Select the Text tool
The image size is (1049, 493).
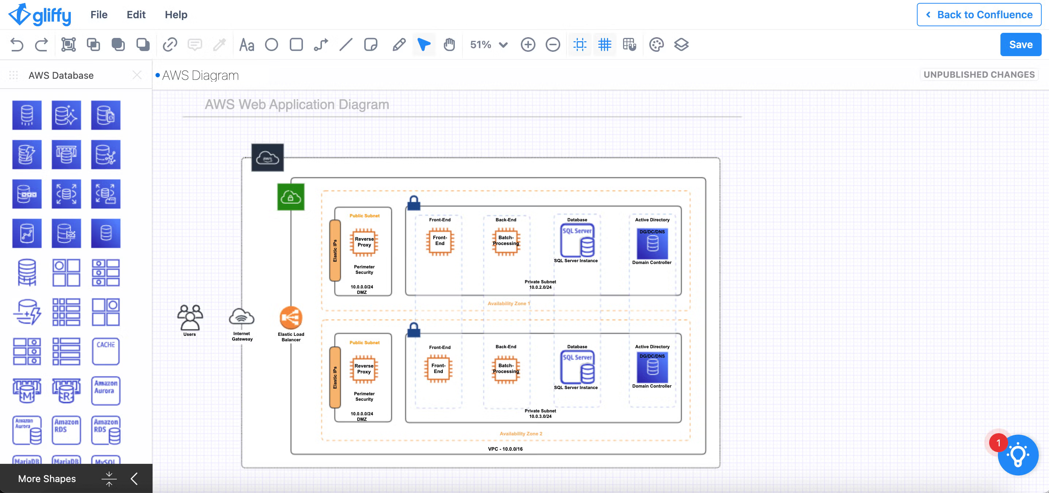tap(246, 44)
